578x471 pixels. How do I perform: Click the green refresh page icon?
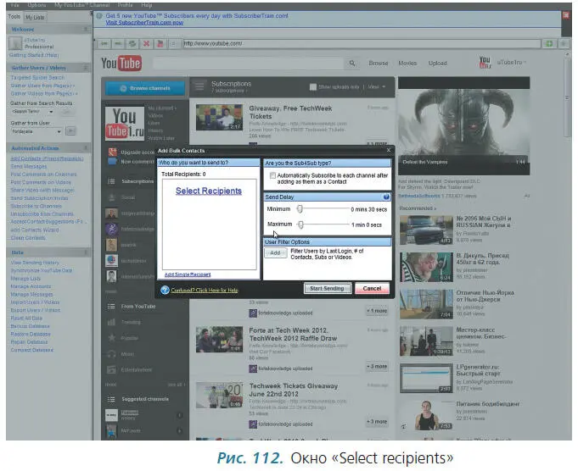[x=132, y=44]
